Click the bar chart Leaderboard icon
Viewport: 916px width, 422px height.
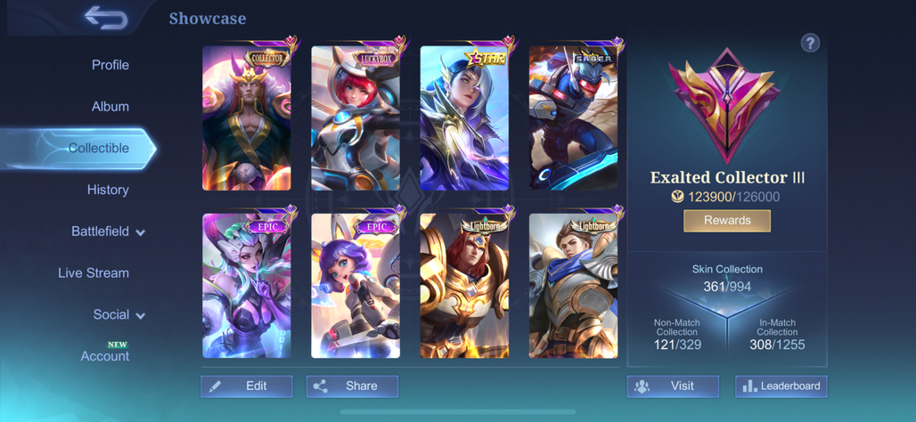point(748,386)
